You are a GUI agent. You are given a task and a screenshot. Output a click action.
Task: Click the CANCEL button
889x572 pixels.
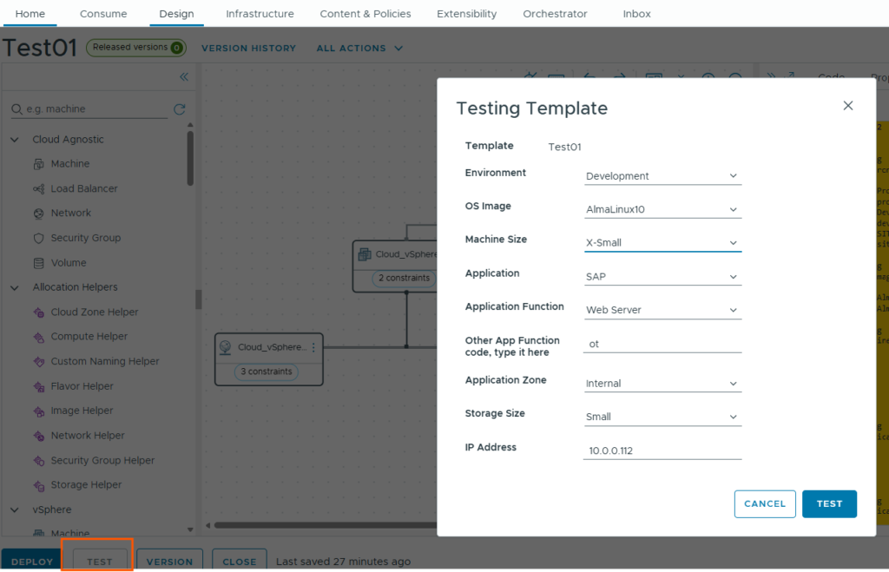[765, 503]
